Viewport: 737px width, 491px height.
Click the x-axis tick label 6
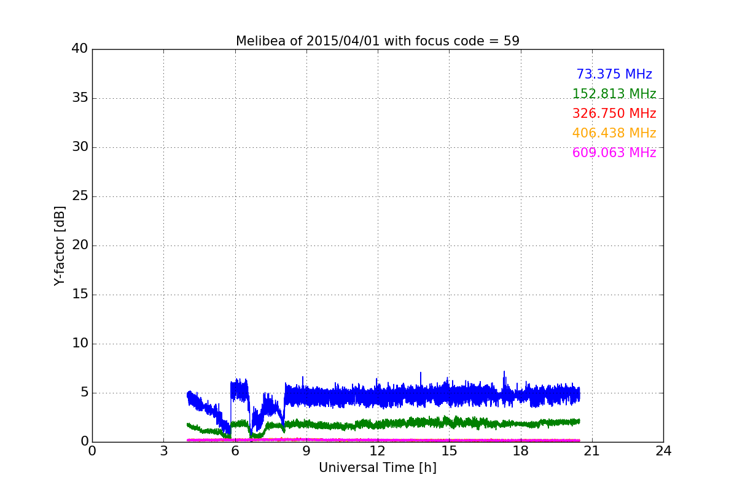pyautogui.click(x=235, y=451)
